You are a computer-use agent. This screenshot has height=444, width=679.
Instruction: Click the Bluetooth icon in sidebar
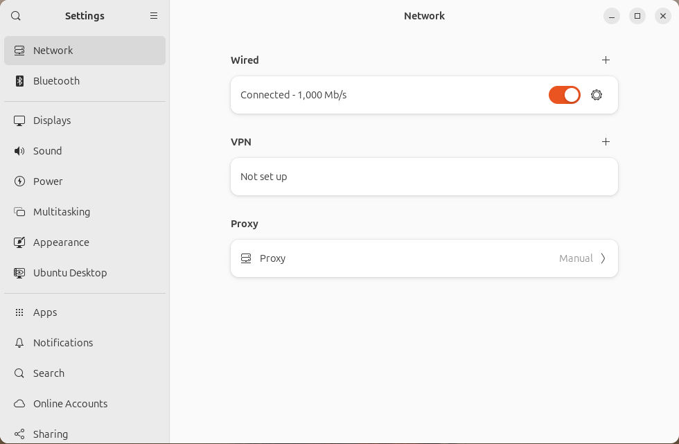click(x=19, y=81)
